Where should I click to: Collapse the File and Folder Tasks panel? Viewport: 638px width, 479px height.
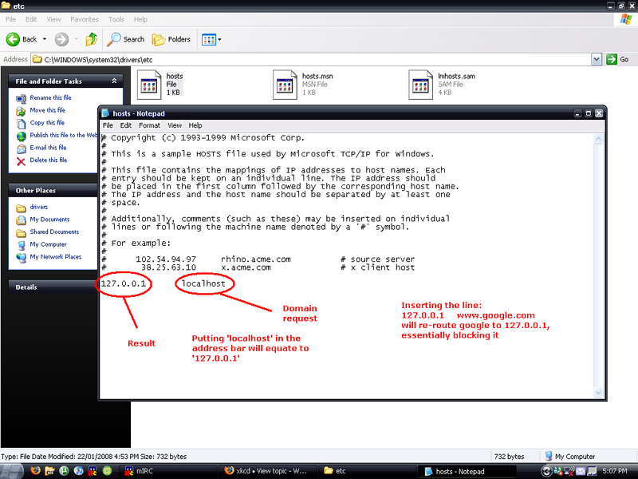click(114, 81)
